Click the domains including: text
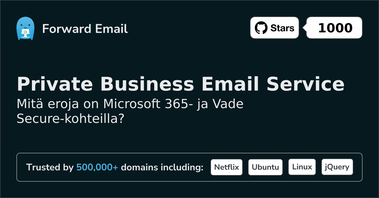 pos(162,168)
